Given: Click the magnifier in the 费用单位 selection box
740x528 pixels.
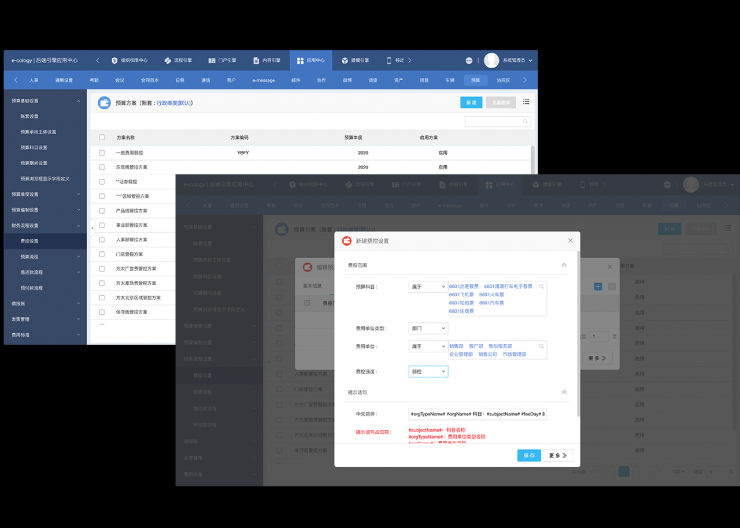Looking at the screenshot, I should [x=542, y=347].
